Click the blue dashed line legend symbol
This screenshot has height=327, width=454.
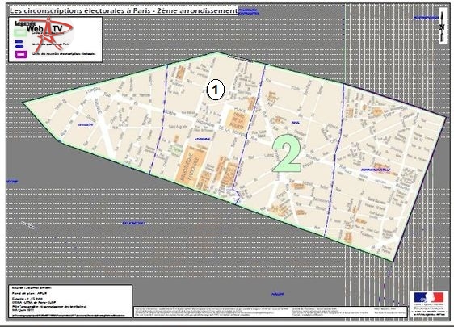19,44
